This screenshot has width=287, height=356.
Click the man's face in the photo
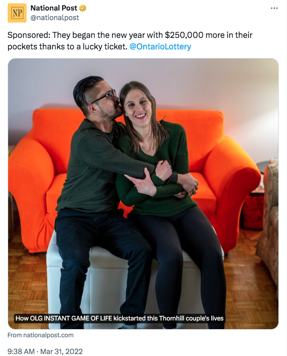pos(104,102)
